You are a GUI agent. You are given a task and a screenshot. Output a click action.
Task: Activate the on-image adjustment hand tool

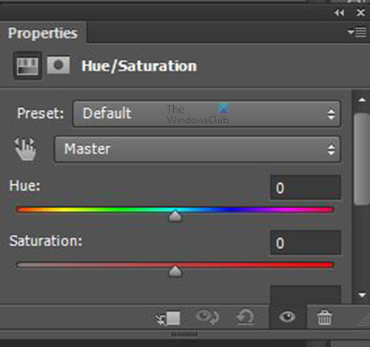tap(25, 149)
